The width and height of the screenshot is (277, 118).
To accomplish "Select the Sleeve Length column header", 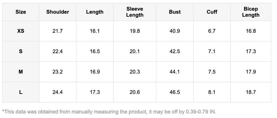I will point(135,12).
